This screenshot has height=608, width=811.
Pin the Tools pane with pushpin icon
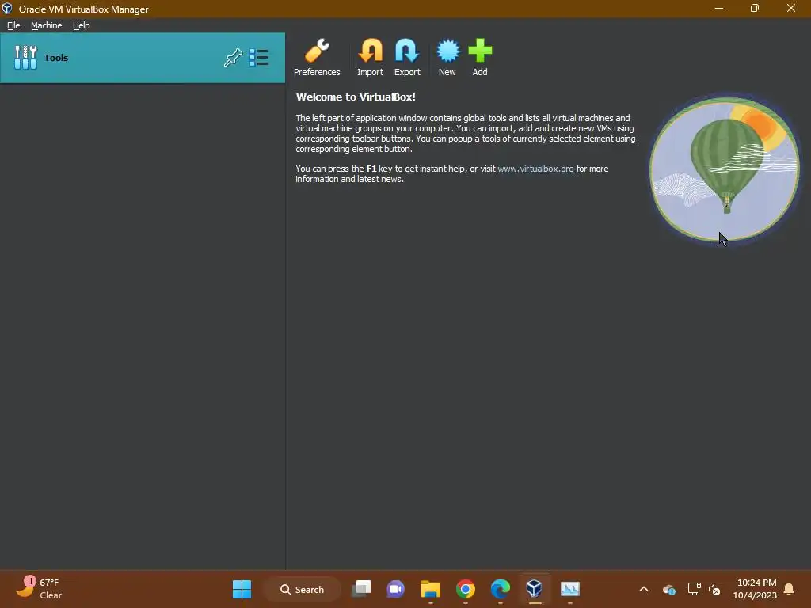click(x=233, y=57)
